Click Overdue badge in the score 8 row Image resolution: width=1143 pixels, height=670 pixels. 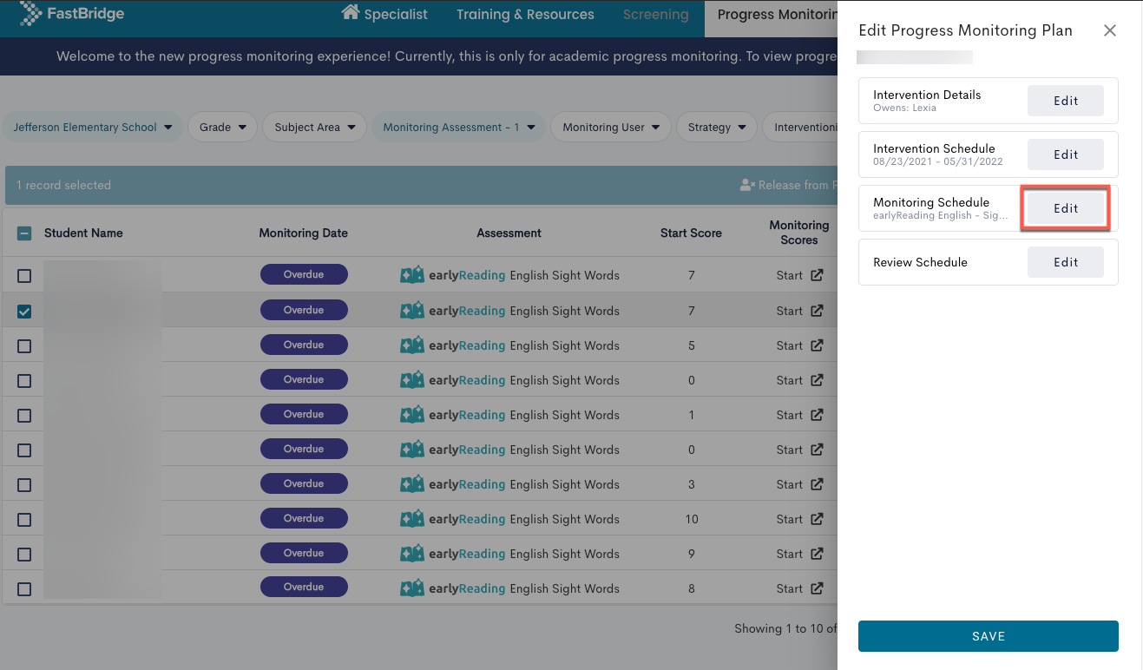[x=304, y=588]
